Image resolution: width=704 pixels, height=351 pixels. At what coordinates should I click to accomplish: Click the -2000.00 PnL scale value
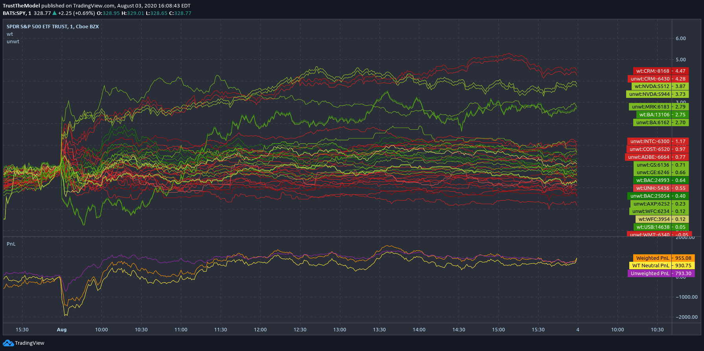pos(687,317)
